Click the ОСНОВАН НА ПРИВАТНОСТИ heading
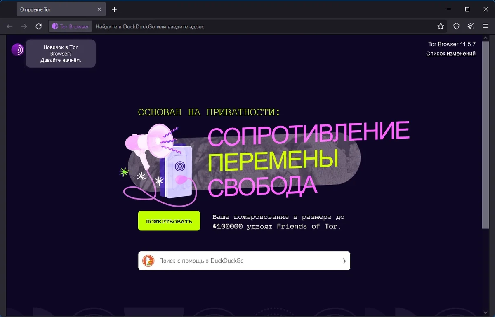This screenshot has width=495, height=317. [x=209, y=112]
